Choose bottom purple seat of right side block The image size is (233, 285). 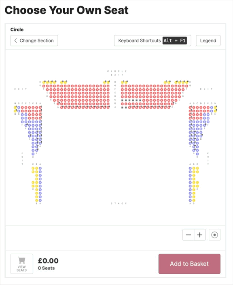pos(197,154)
